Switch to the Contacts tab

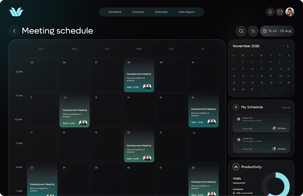click(138, 12)
